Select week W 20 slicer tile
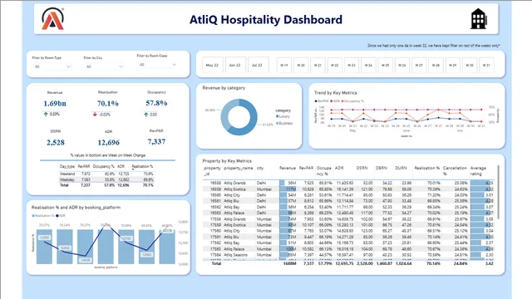Viewport: 532px width, 299px height. [x=301, y=65]
